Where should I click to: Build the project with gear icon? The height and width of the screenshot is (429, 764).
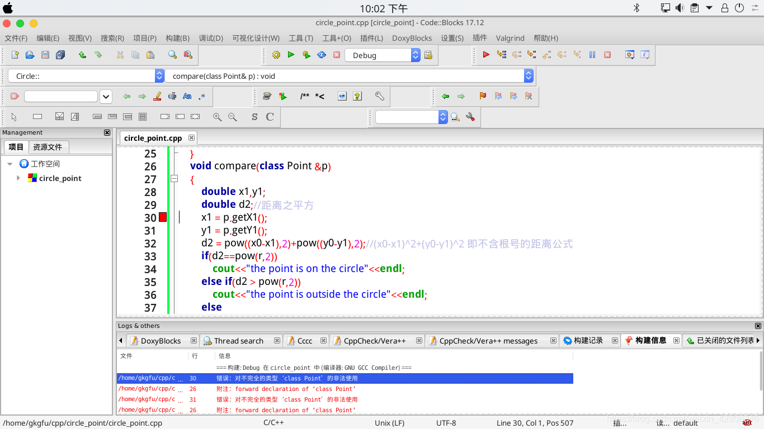coord(276,55)
